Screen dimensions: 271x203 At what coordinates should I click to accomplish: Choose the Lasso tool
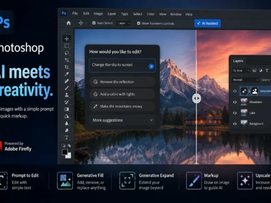pyautogui.click(x=67, y=53)
